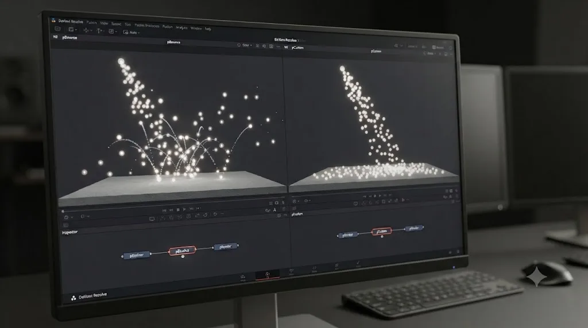
Task: Open the Help menu at menu bar end
Action: [x=208, y=29]
